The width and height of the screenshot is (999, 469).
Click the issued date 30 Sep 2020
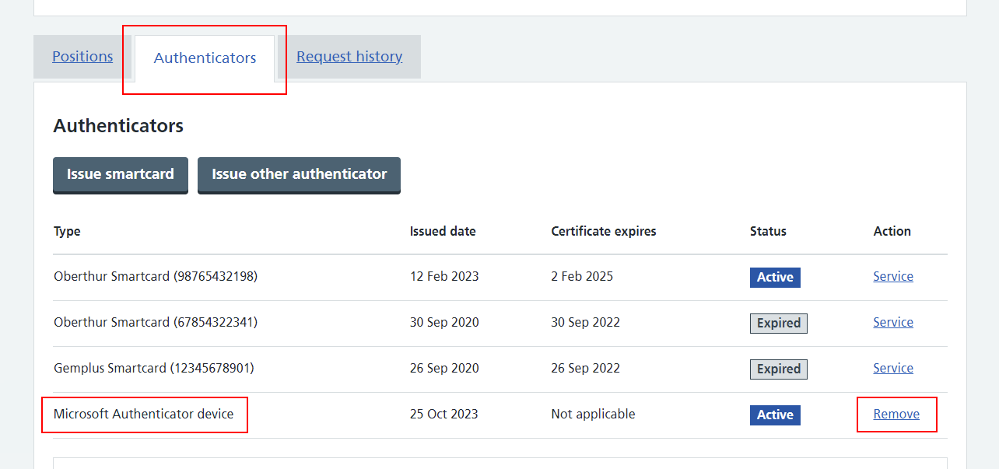coord(444,323)
